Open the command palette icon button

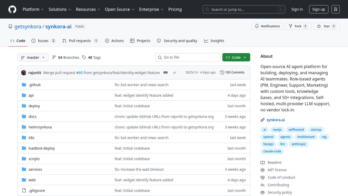click(x=335, y=9)
